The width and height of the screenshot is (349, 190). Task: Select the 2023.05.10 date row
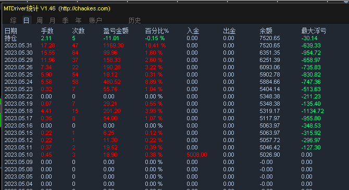click(x=18, y=155)
